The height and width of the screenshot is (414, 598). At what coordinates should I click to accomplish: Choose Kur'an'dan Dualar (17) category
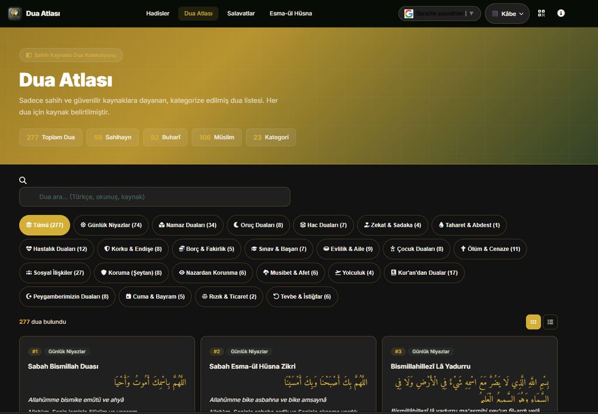tap(424, 272)
